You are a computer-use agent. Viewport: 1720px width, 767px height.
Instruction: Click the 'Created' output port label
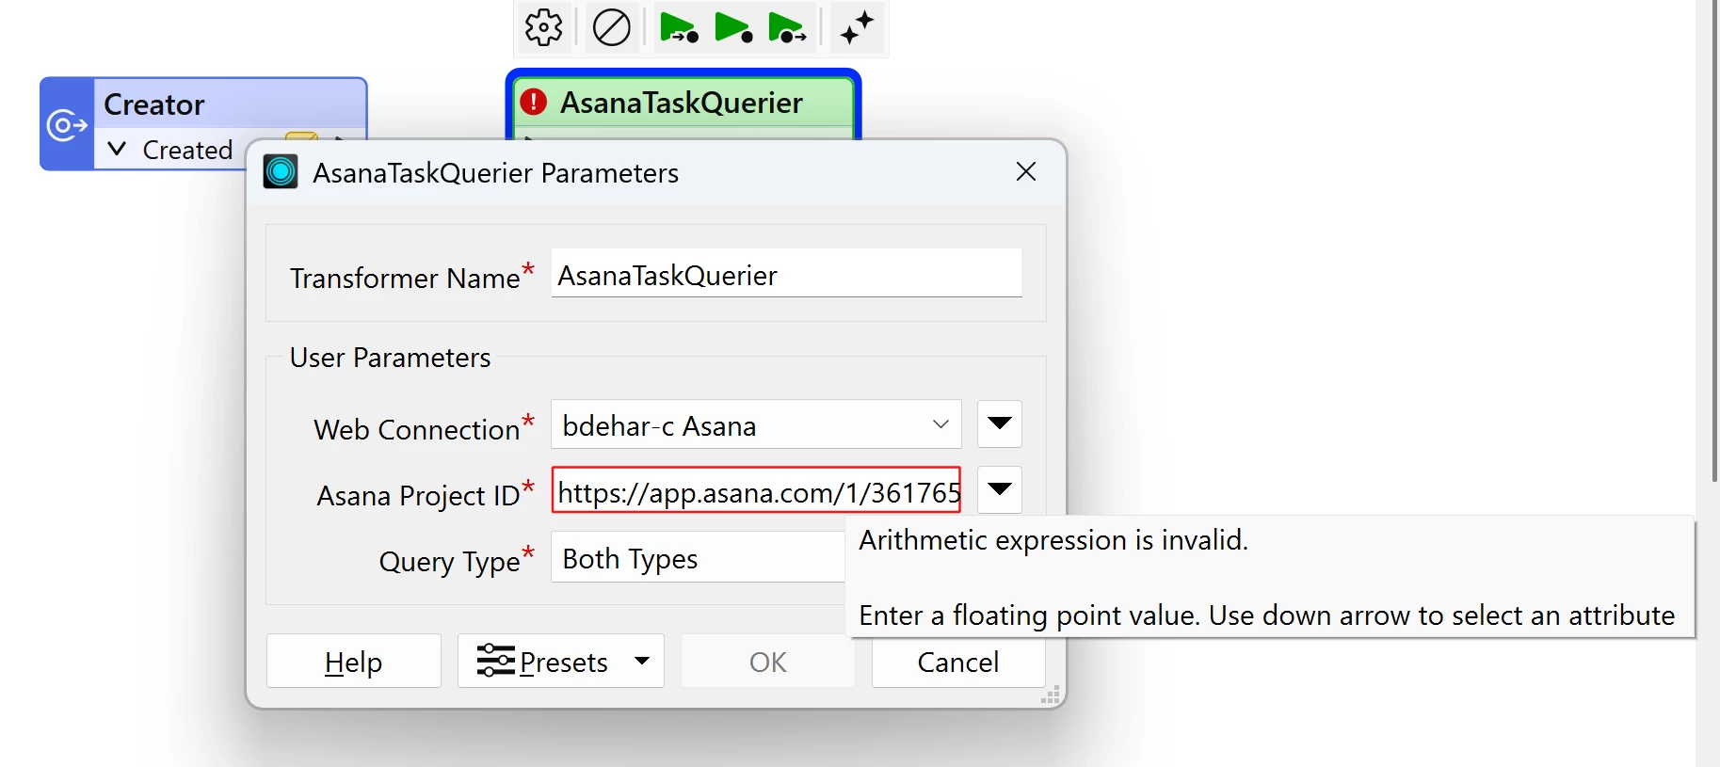pos(187,150)
